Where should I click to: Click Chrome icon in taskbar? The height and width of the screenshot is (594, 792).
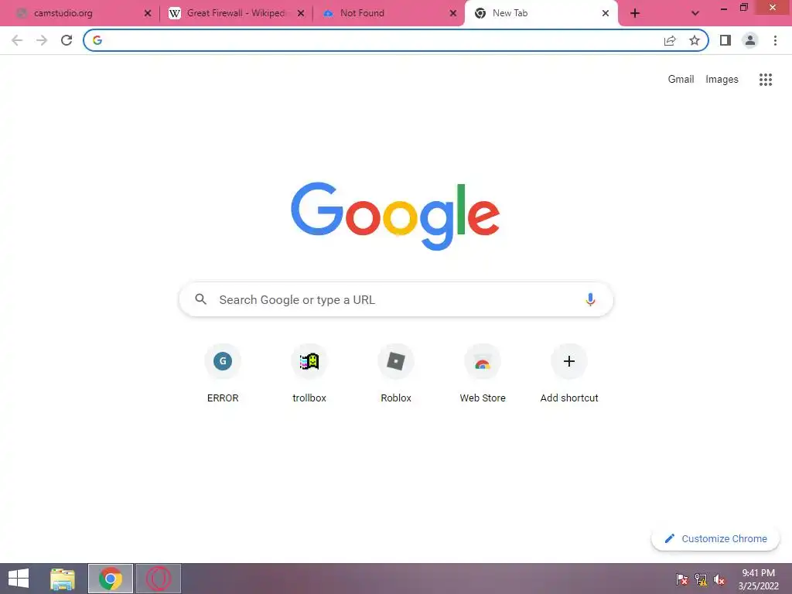[111, 579]
